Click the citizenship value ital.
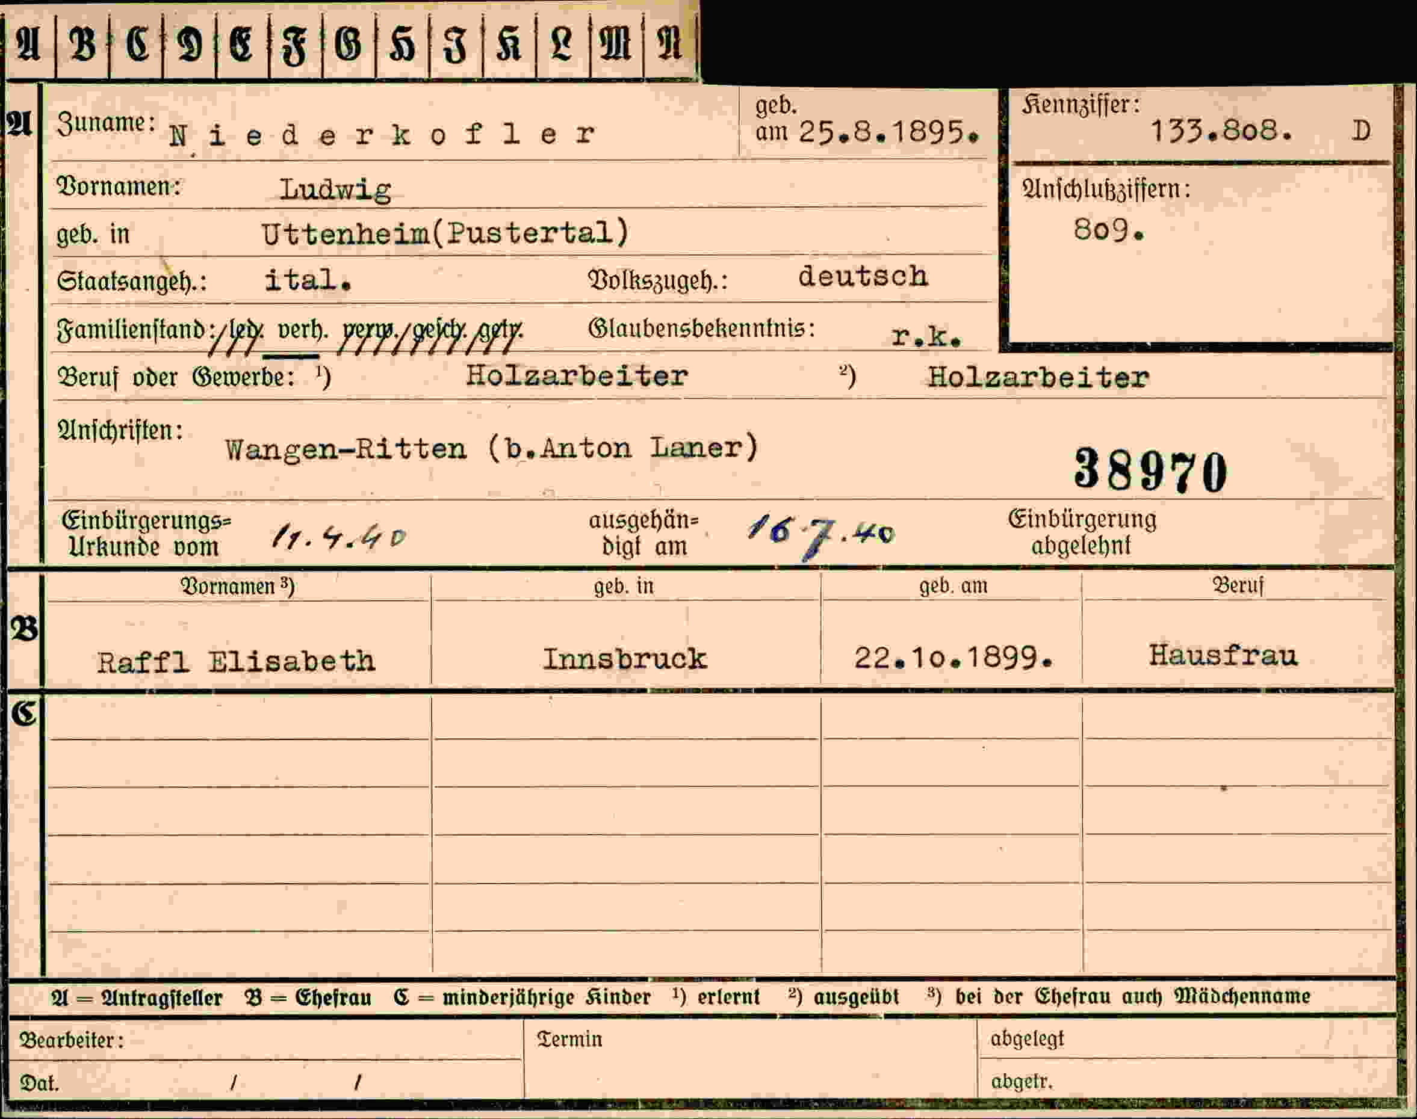The image size is (1417, 1119). 308,280
